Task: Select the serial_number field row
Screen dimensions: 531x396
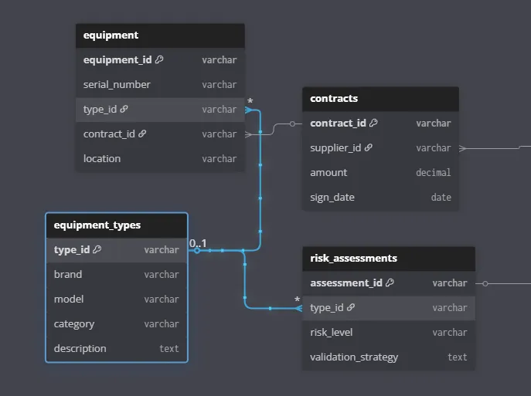Action: click(160, 84)
